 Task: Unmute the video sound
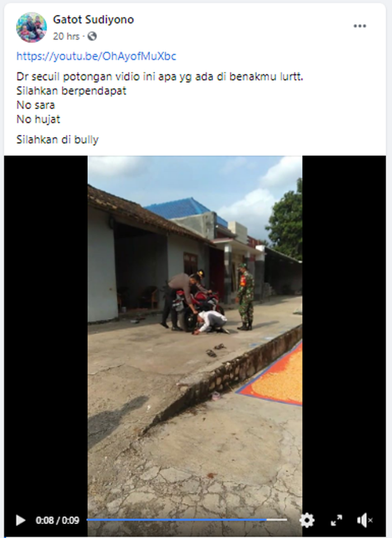[365, 520]
